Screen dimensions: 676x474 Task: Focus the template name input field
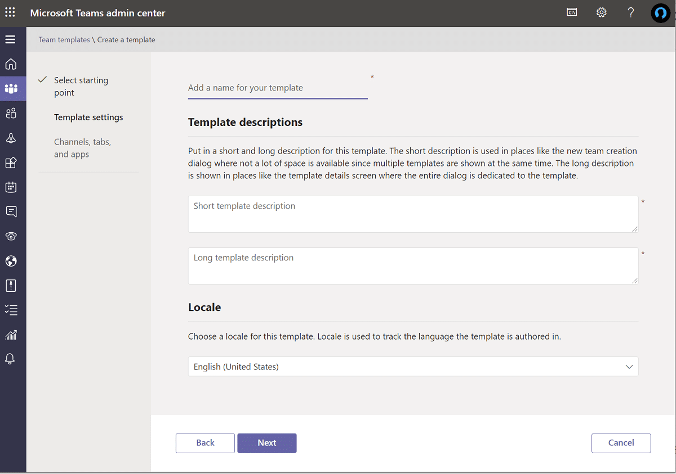277,88
